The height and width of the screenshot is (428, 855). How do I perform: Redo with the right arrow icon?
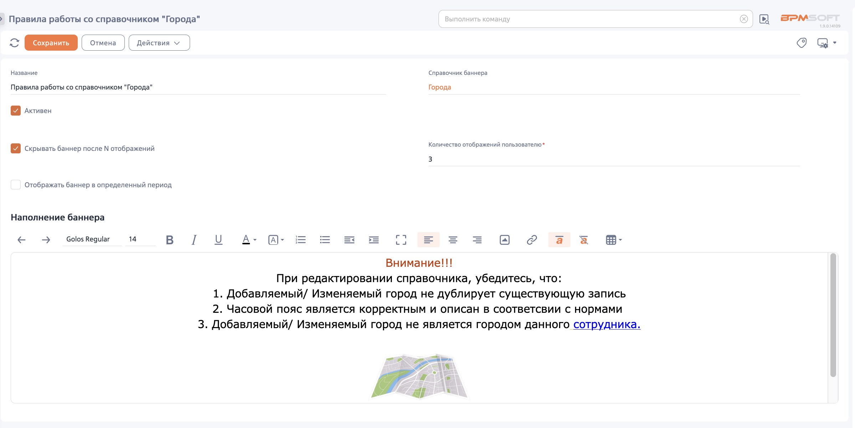46,240
